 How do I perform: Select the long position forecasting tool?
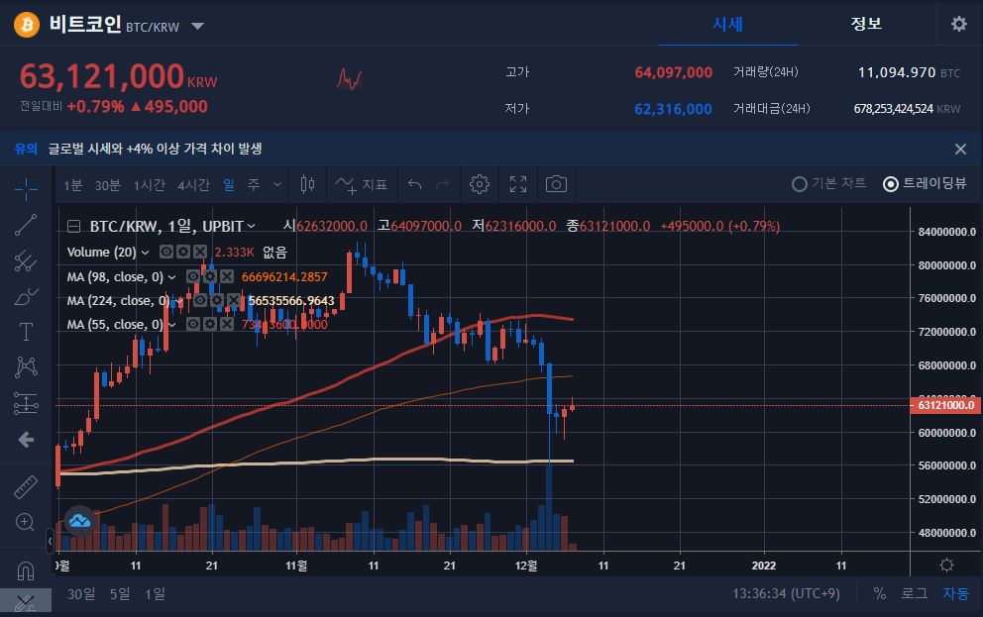coord(26,403)
